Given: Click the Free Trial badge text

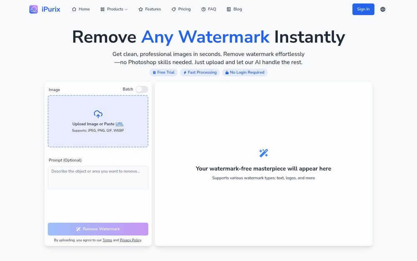Looking at the screenshot, I should [166, 72].
